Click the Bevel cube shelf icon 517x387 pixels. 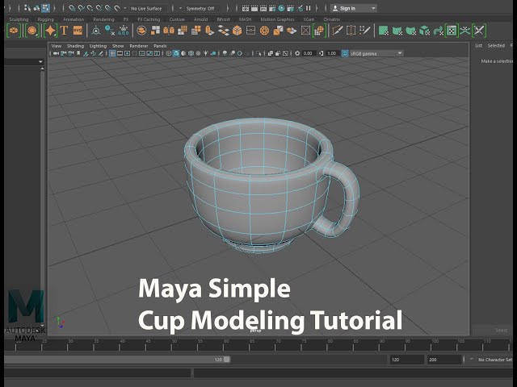pyautogui.click(x=237, y=31)
